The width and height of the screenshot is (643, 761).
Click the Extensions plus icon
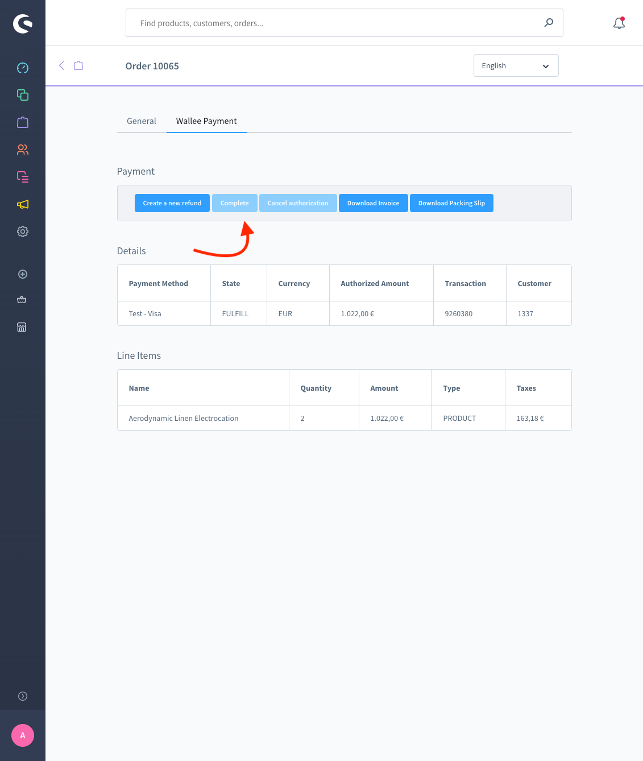click(23, 274)
